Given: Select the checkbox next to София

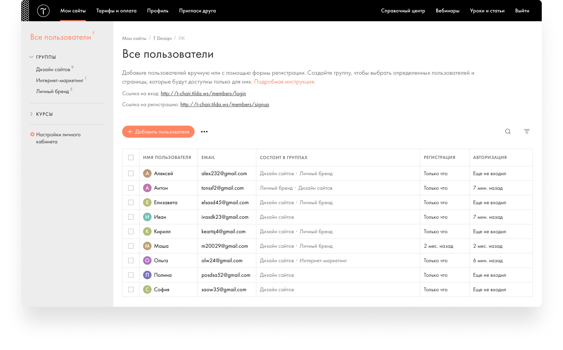Looking at the screenshot, I should [131, 289].
